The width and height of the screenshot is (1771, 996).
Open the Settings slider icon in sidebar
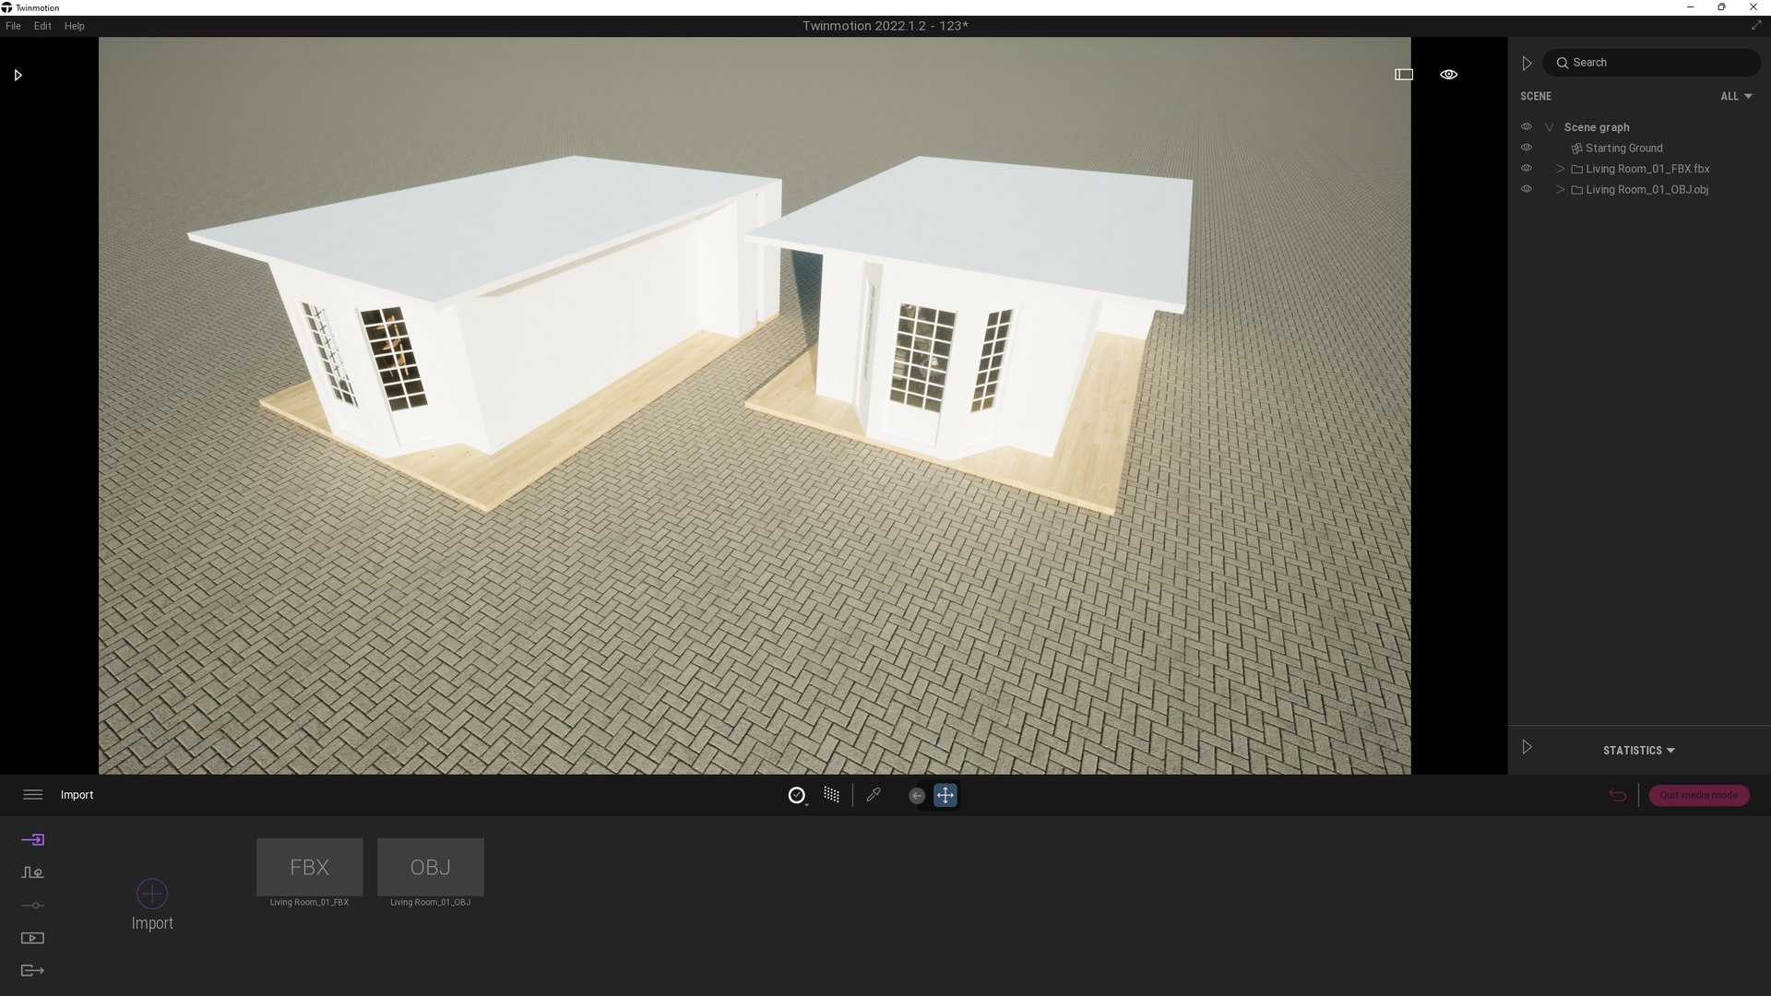tap(32, 906)
